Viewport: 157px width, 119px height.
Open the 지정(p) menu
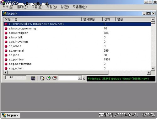pyautogui.click(x=51, y=7)
